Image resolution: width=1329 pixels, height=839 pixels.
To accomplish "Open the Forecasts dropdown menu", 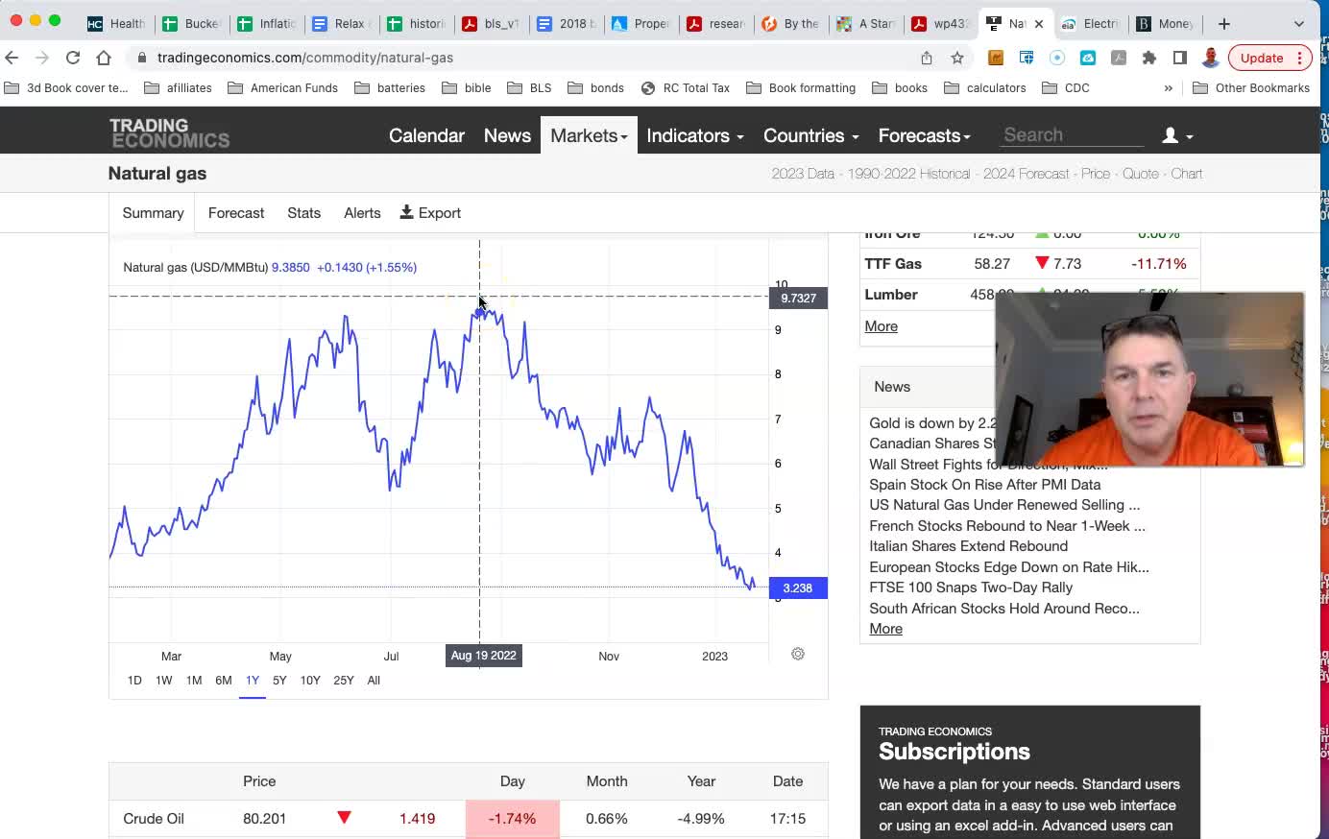I will (924, 135).
